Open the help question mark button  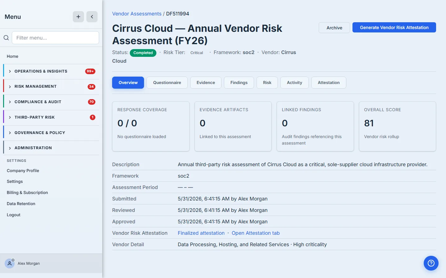tap(431, 263)
